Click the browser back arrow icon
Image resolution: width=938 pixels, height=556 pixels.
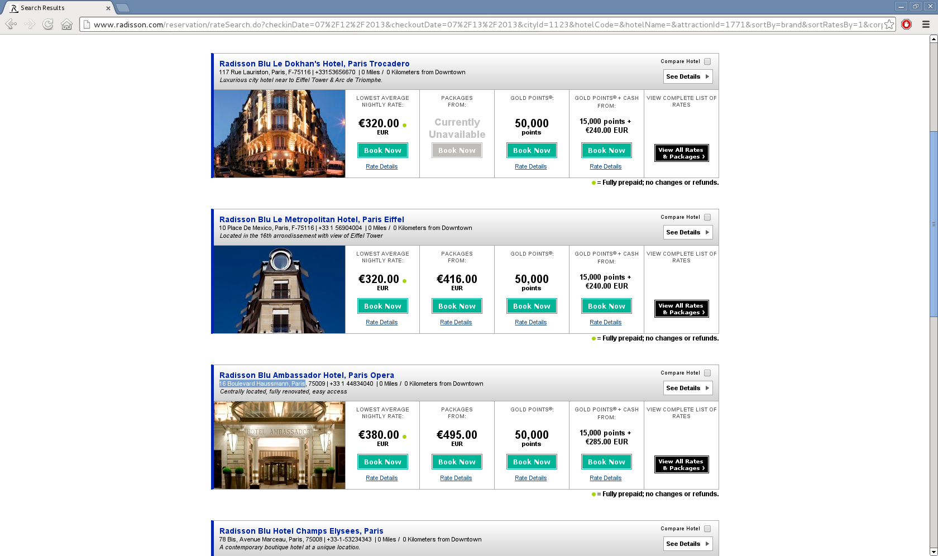pyautogui.click(x=11, y=24)
